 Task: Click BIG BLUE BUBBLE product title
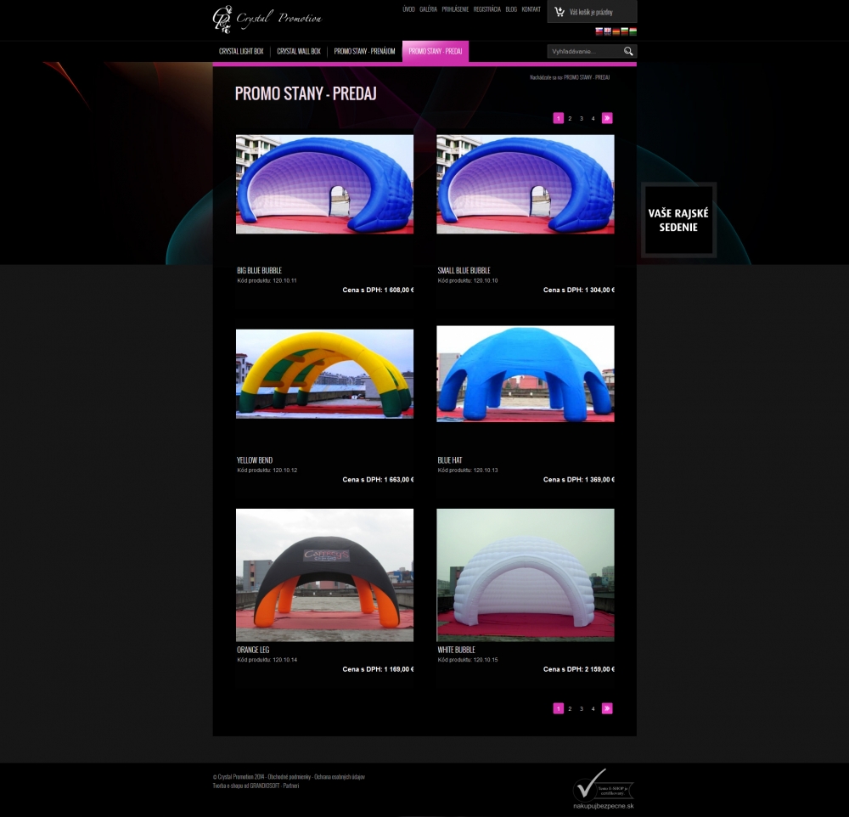[259, 270]
